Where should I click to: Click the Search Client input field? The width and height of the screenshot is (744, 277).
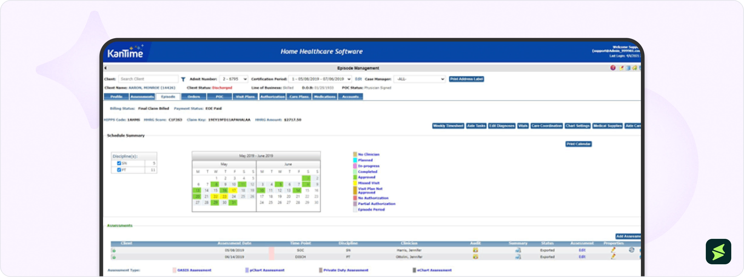coord(148,79)
